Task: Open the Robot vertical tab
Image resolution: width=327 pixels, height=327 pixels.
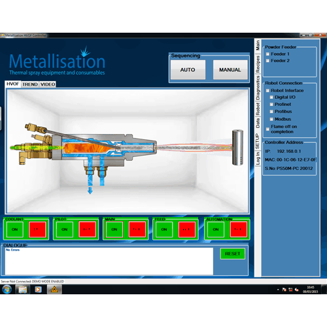Action: (258, 109)
